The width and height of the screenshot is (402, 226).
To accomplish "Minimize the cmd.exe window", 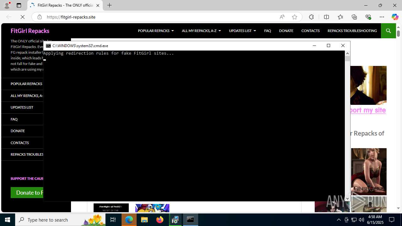I will [314, 46].
